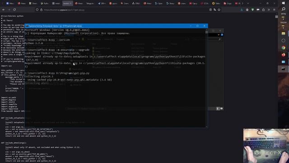Switch to the Telega.in tab
This screenshot has width=289, height=163.
90,3
